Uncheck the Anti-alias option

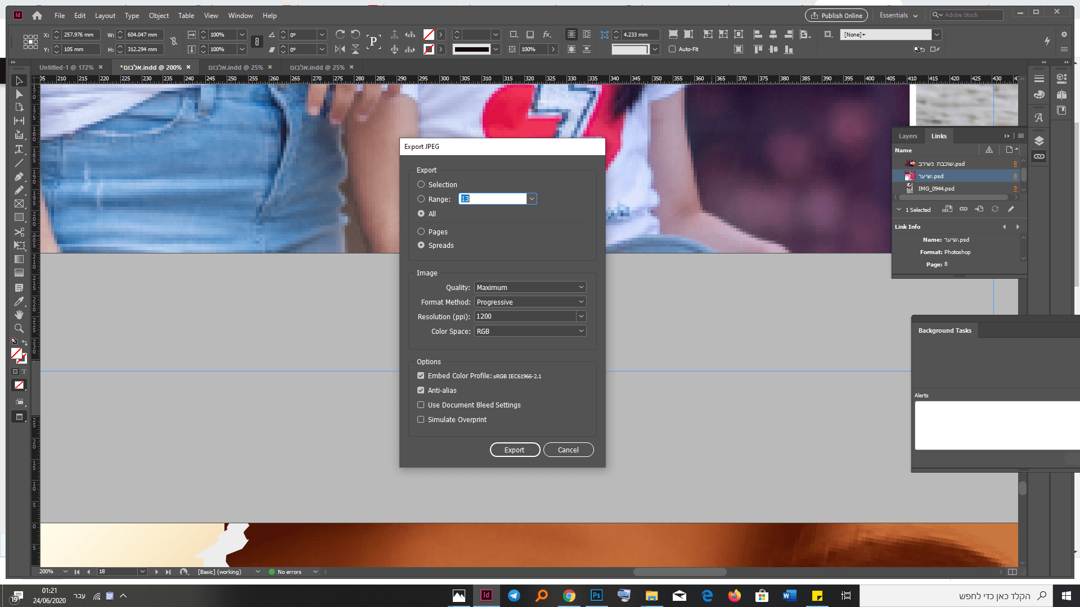click(x=421, y=390)
